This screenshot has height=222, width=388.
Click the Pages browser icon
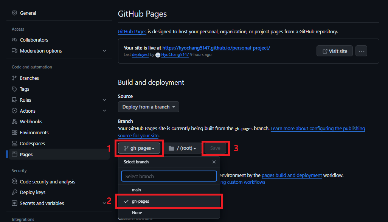pos(14,154)
